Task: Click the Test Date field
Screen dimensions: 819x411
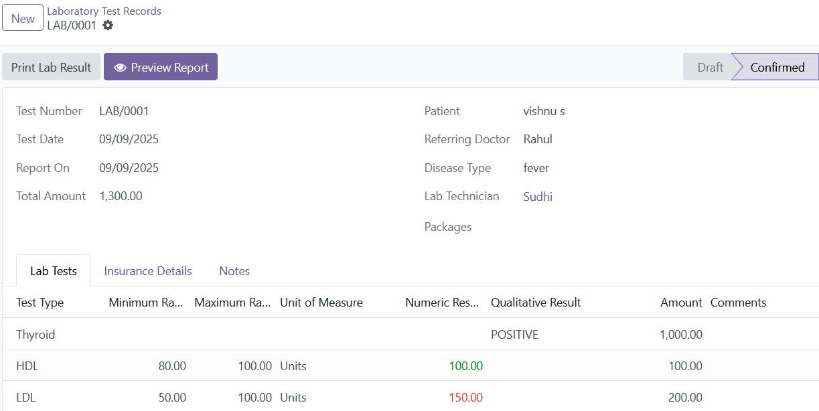Action: [x=129, y=139]
